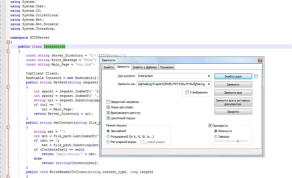Tick the 'Зворотній напрямок' checkbox
Screen dimensions: 292x178
(x=108, y=102)
